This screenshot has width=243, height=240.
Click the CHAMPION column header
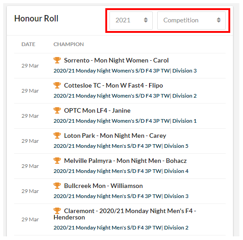69,44
